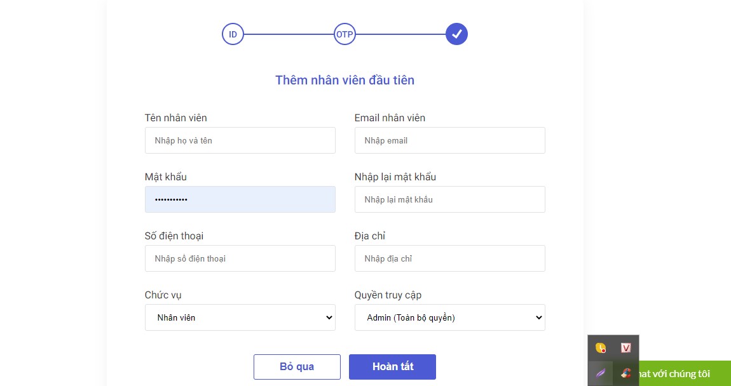
Task: Select the OTP step circle
Action: [345, 34]
